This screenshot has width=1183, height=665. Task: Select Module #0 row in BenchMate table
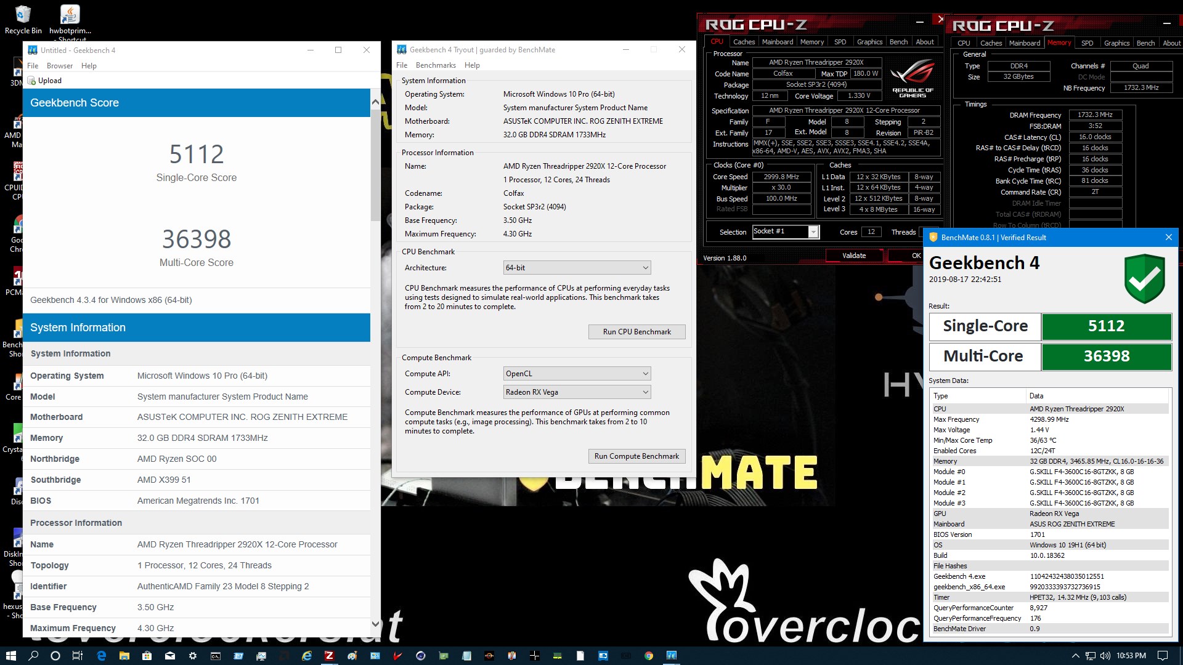(x=1049, y=472)
